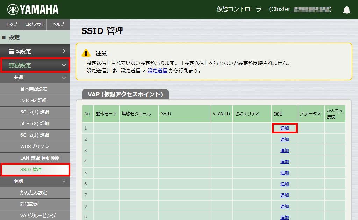Collapse the 共通 subsection in the sidebar

pos(35,78)
